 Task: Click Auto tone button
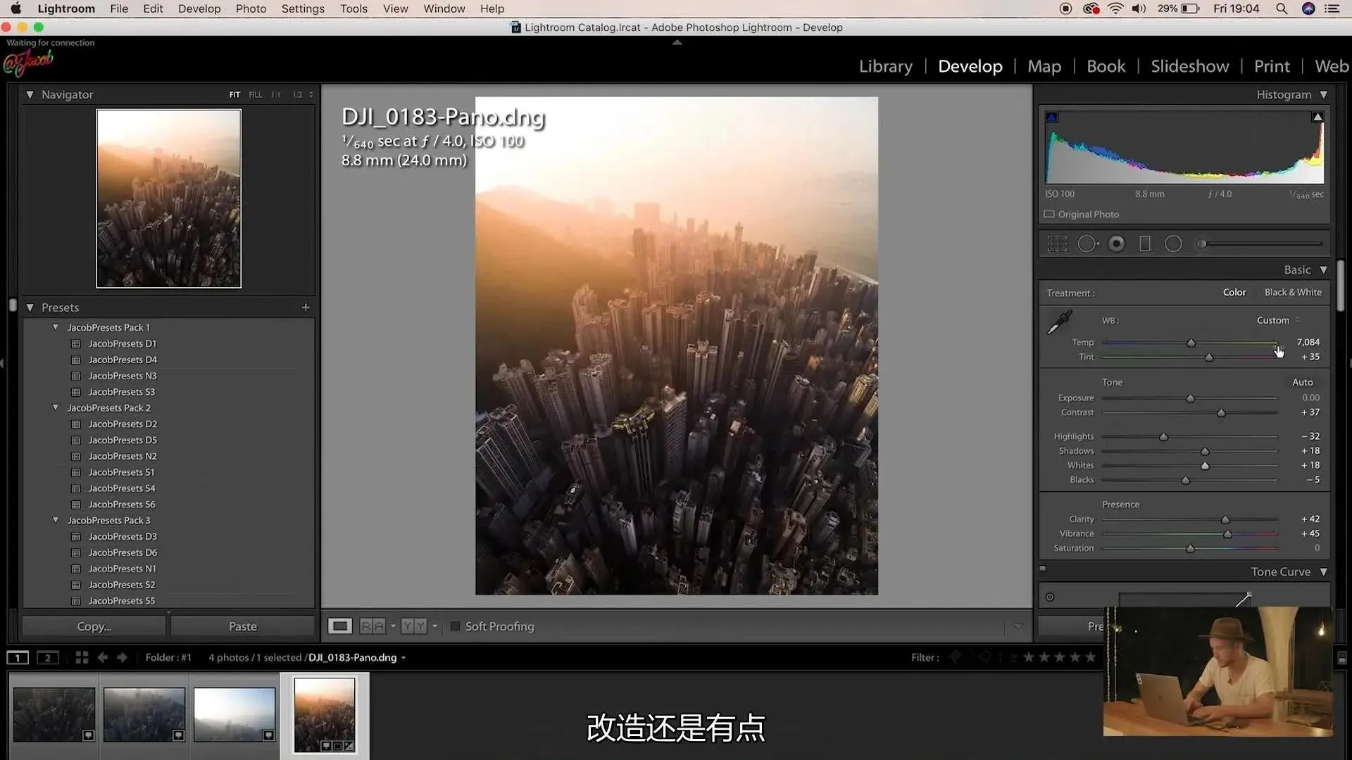[1302, 382]
